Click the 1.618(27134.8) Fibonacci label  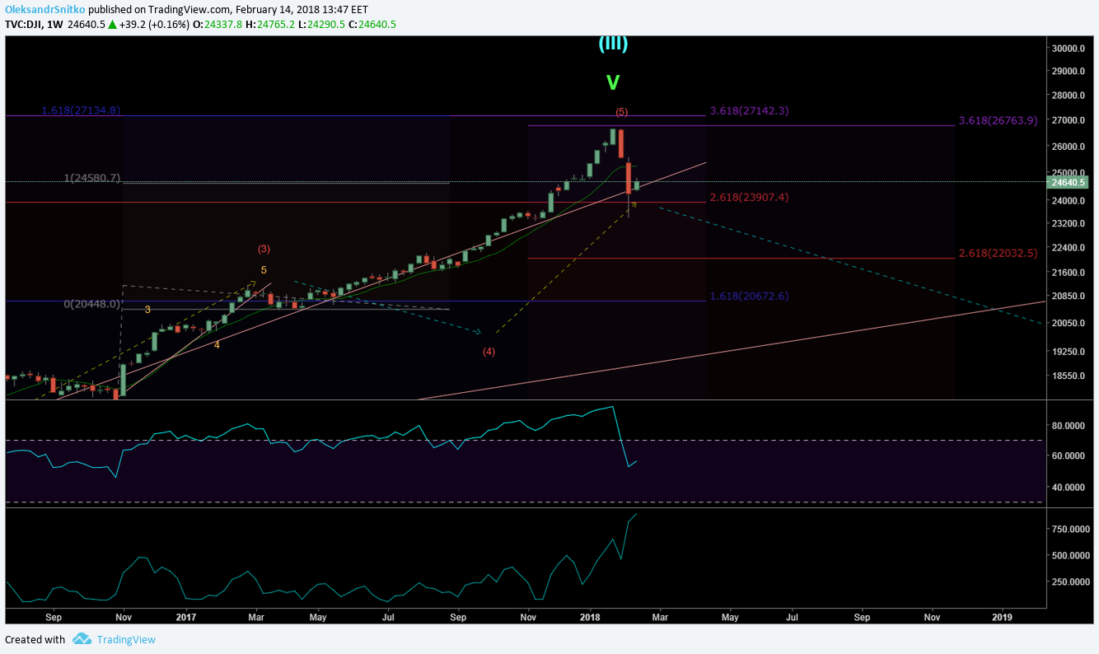[x=82, y=110]
